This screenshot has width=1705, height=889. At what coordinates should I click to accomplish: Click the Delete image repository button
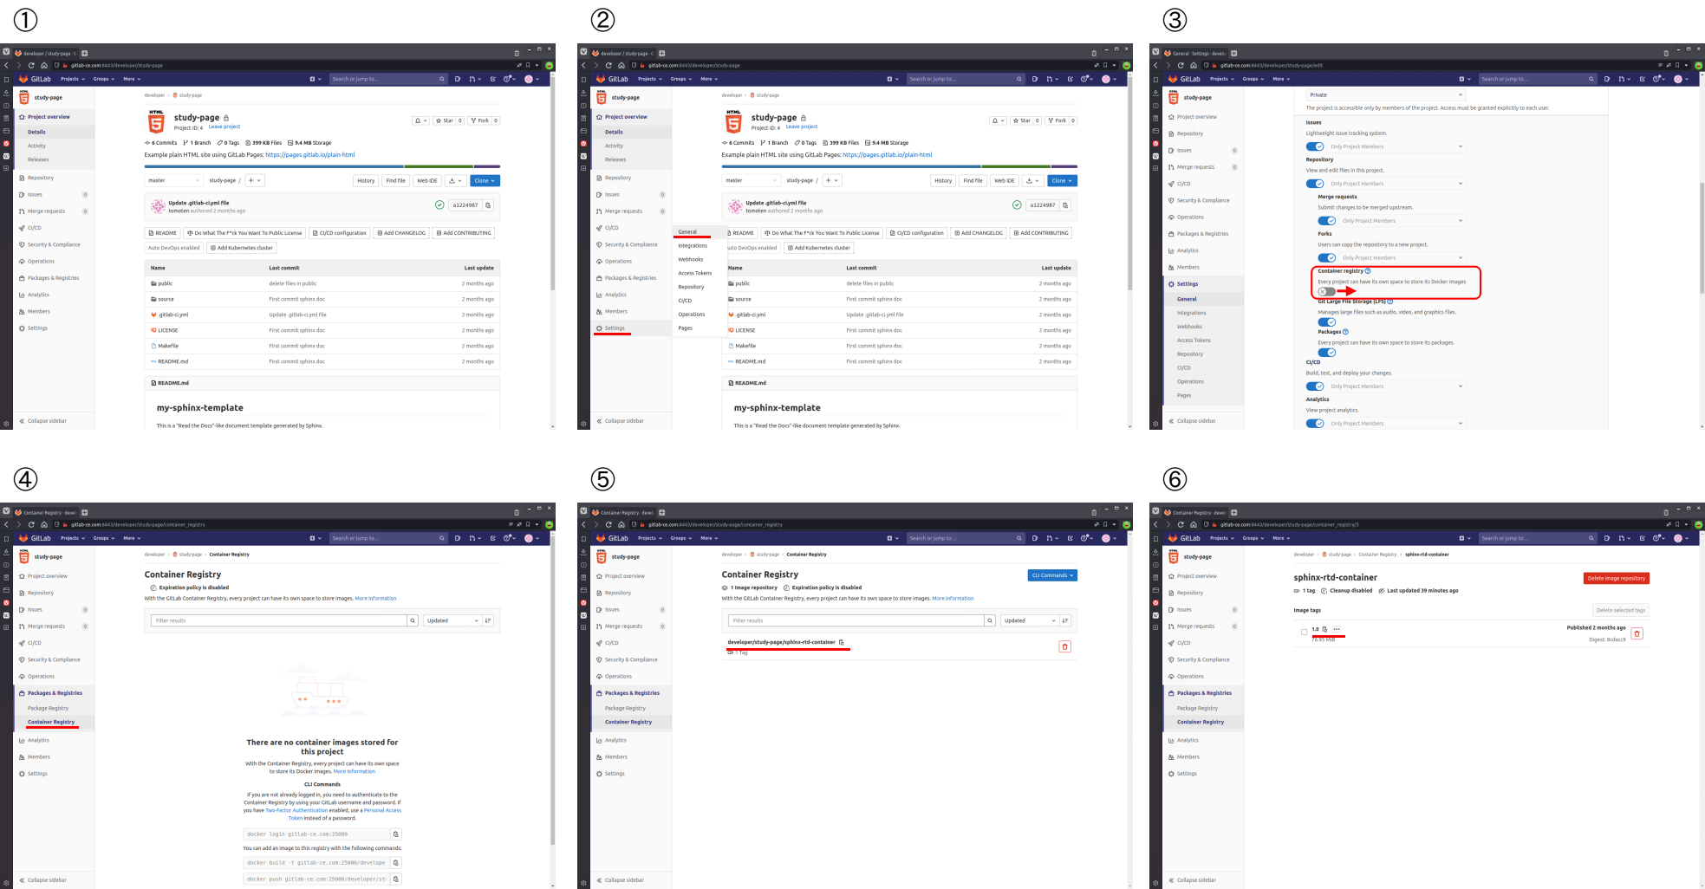point(1617,578)
